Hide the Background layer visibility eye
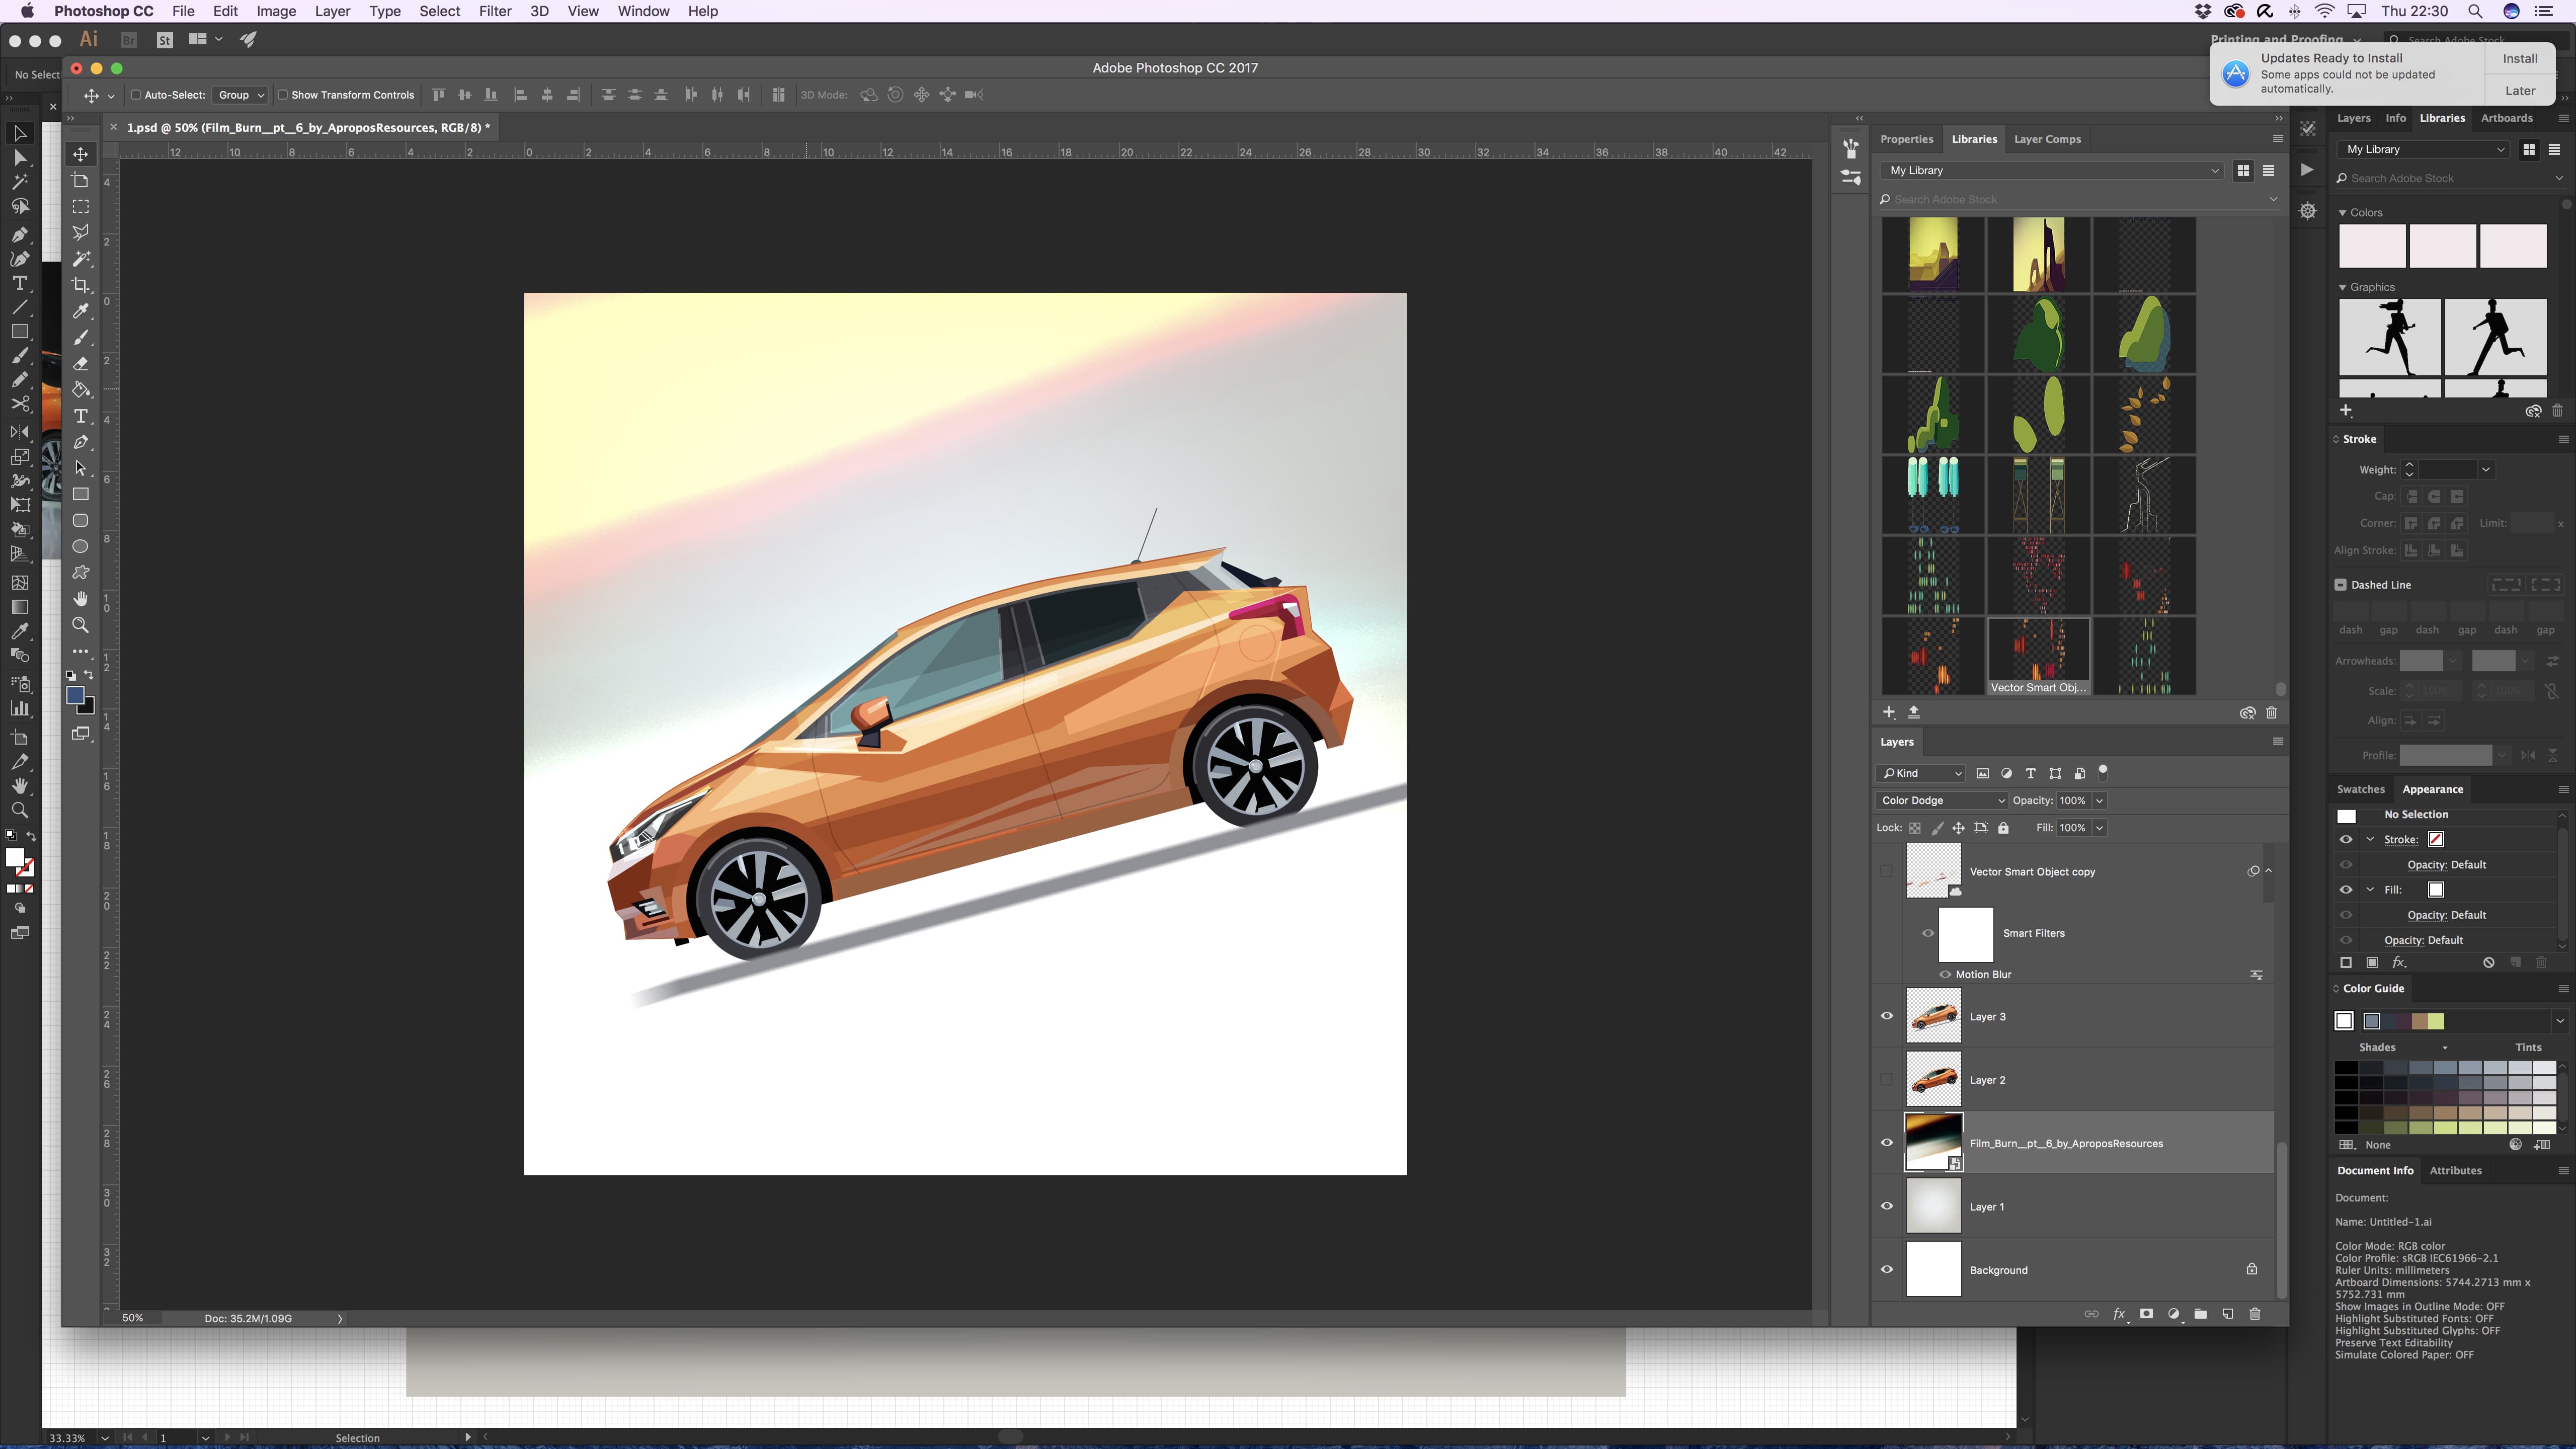2576x1449 pixels. pos(1887,1270)
